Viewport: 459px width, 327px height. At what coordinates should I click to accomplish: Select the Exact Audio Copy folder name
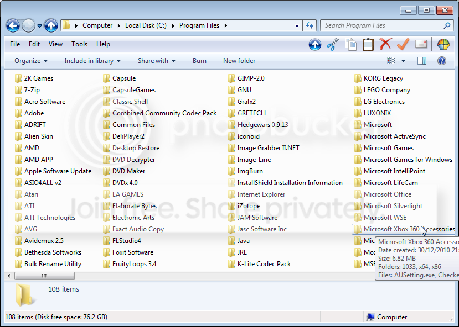(x=138, y=229)
